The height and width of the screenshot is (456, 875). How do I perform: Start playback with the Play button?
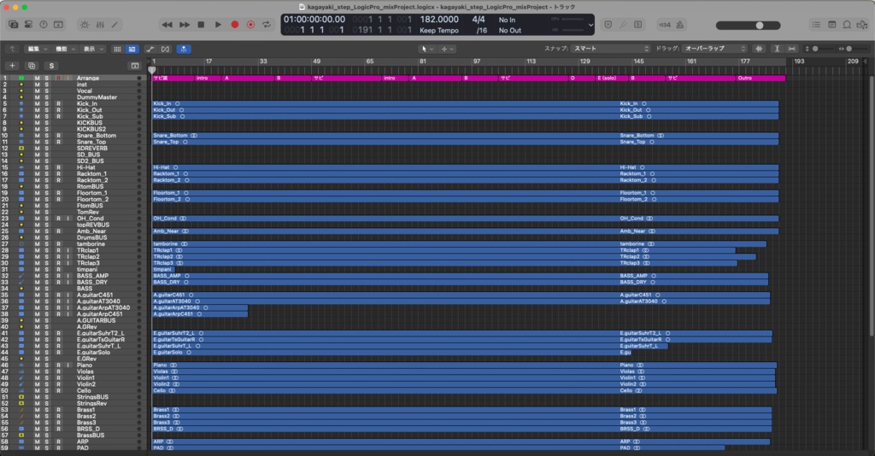(218, 25)
